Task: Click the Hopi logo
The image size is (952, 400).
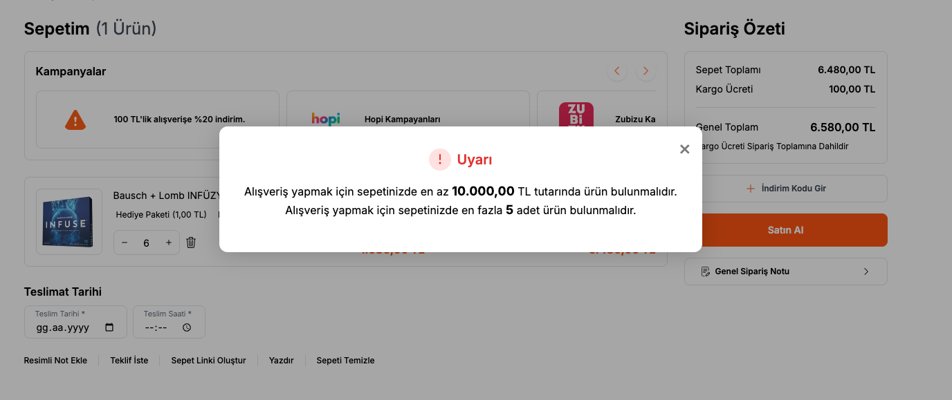Action: coord(326,119)
